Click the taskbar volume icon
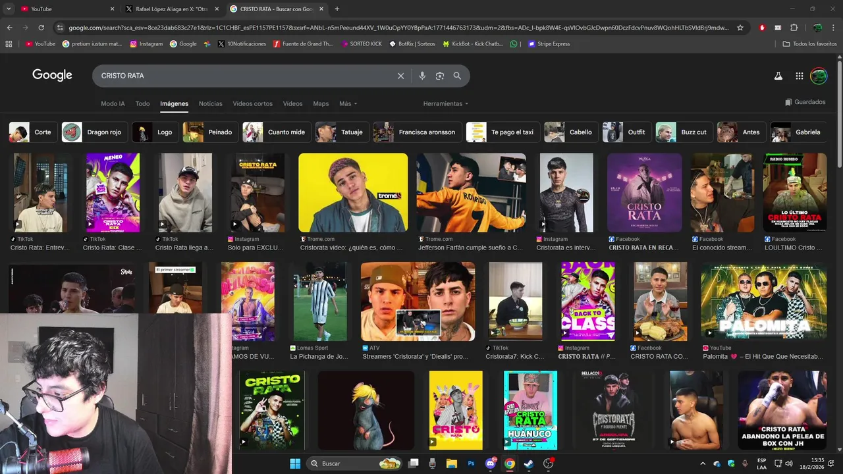 789,463
